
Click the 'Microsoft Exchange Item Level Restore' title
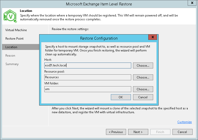coord(99,4)
